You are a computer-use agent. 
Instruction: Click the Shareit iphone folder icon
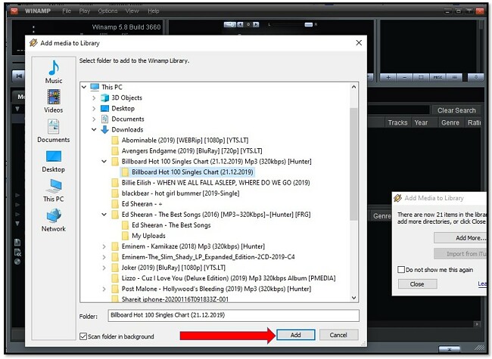(x=115, y=299)
